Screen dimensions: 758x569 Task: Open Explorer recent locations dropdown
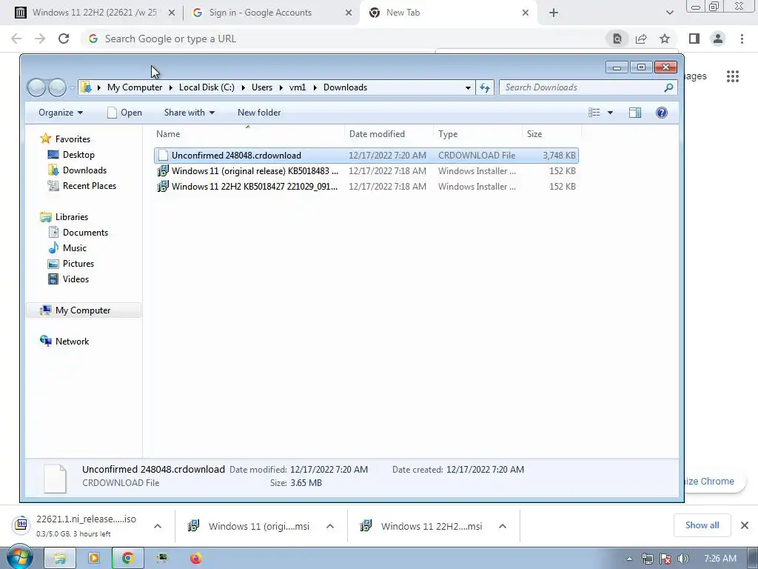(x=72, y=87)
